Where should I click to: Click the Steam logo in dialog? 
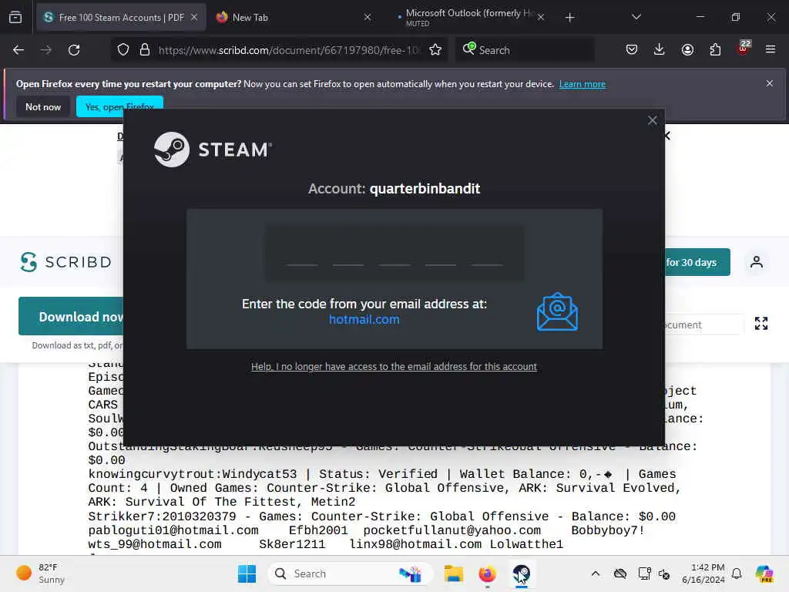pyautogui.click(x=213, y=150)
